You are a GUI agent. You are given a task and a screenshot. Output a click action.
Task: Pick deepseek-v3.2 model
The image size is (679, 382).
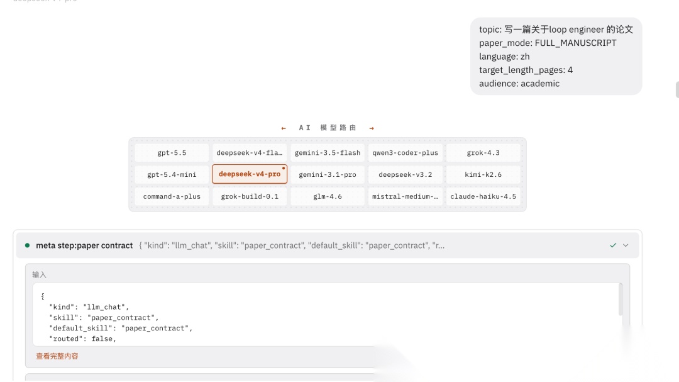pyautogui.click(x=406, y=174)
